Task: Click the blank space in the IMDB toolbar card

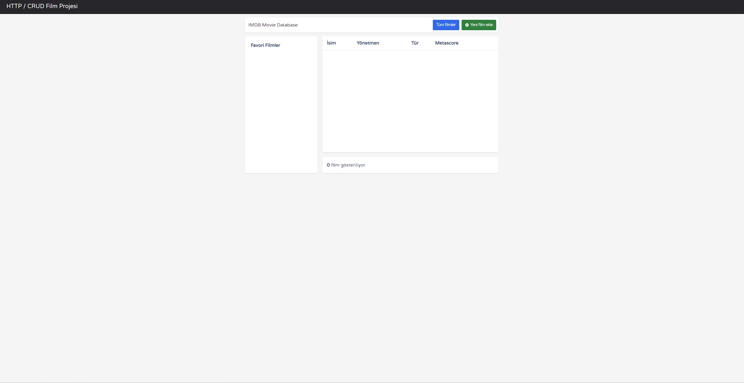Action: tap(364, 25)
